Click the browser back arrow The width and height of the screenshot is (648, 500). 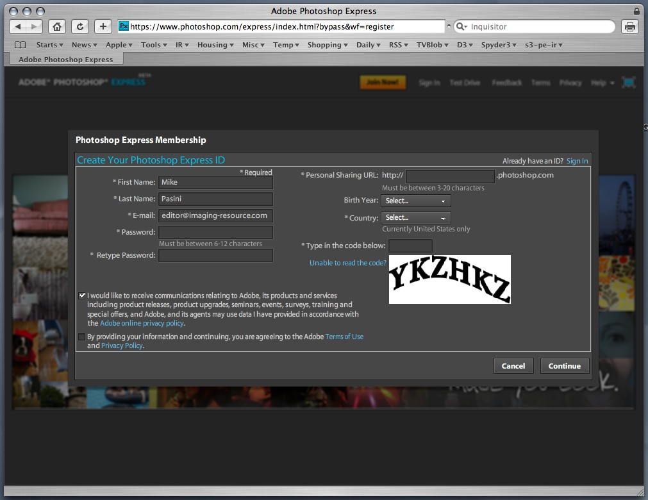pyautogui.click(x=18, y=26)
